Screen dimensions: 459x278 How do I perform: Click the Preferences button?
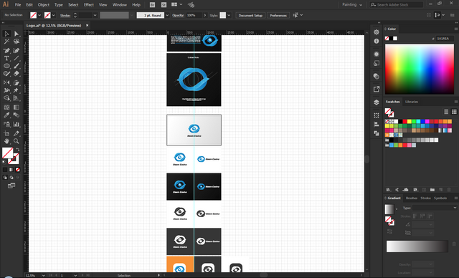(278, 15)
